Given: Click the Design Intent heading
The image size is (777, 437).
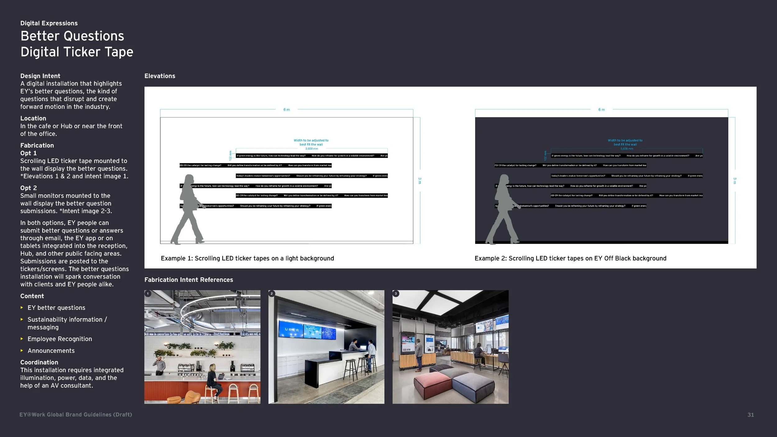Looking at the screenshot, I should tap(40, 76).
